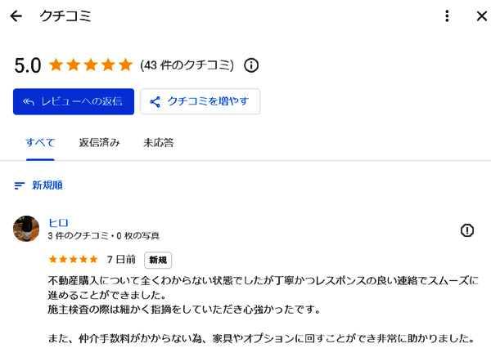Click the 新規 badge on the review
The image size is (491, 357).
click(158, 260)
